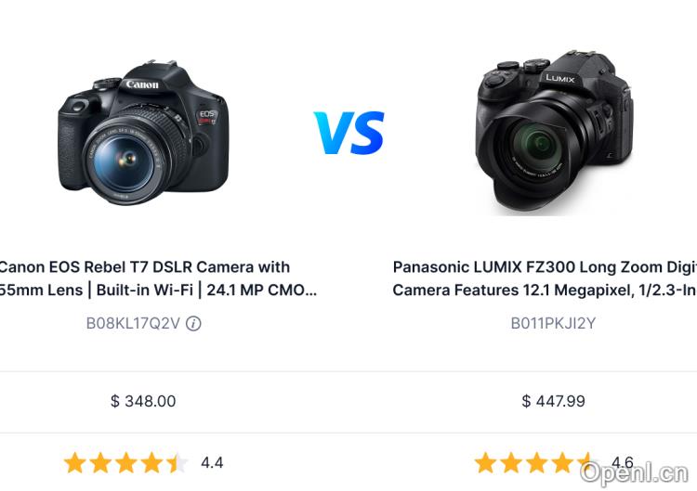Click the half-filled fifth star of Canon's rating
This screenshot has height=491, width=697.
[x=178, y=463]
